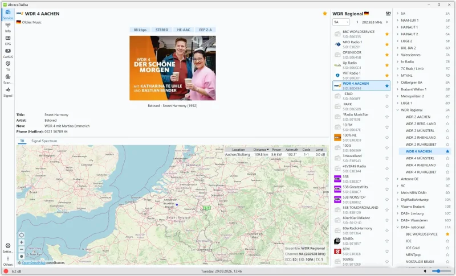Open the Service view in sidebar
Screen dimensions: 456x276
coord(8,14)
